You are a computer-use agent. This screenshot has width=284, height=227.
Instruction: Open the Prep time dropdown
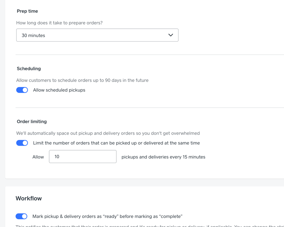[97, 35]
